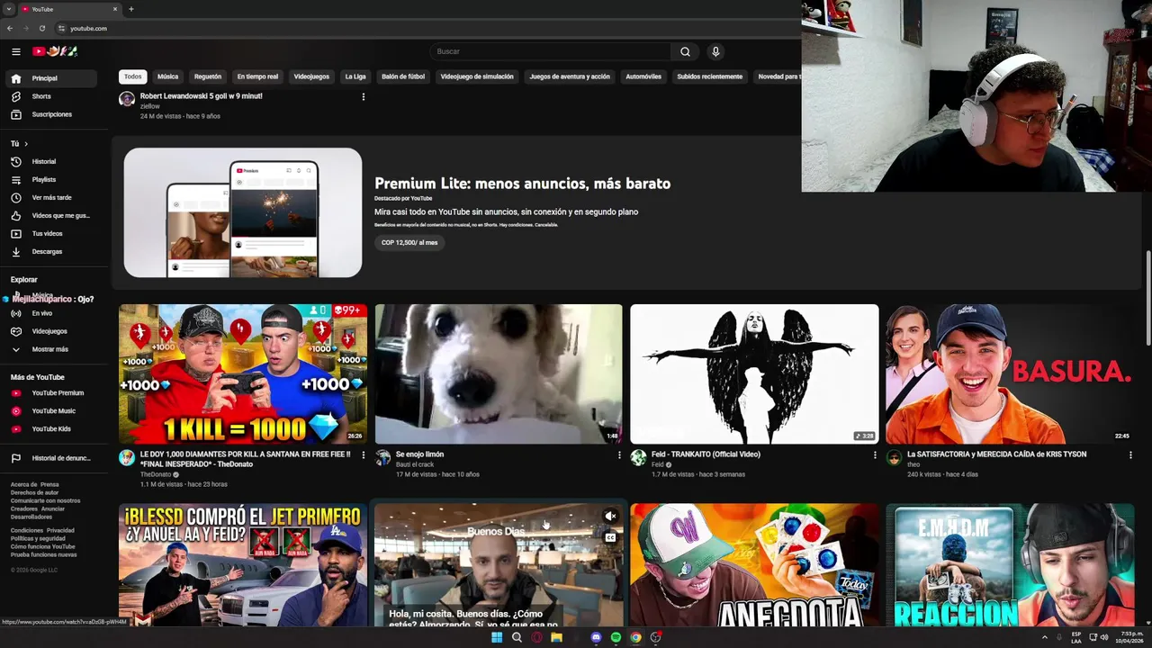Open Feid - TRANKAITO (Official Video) title

point(706,454)
